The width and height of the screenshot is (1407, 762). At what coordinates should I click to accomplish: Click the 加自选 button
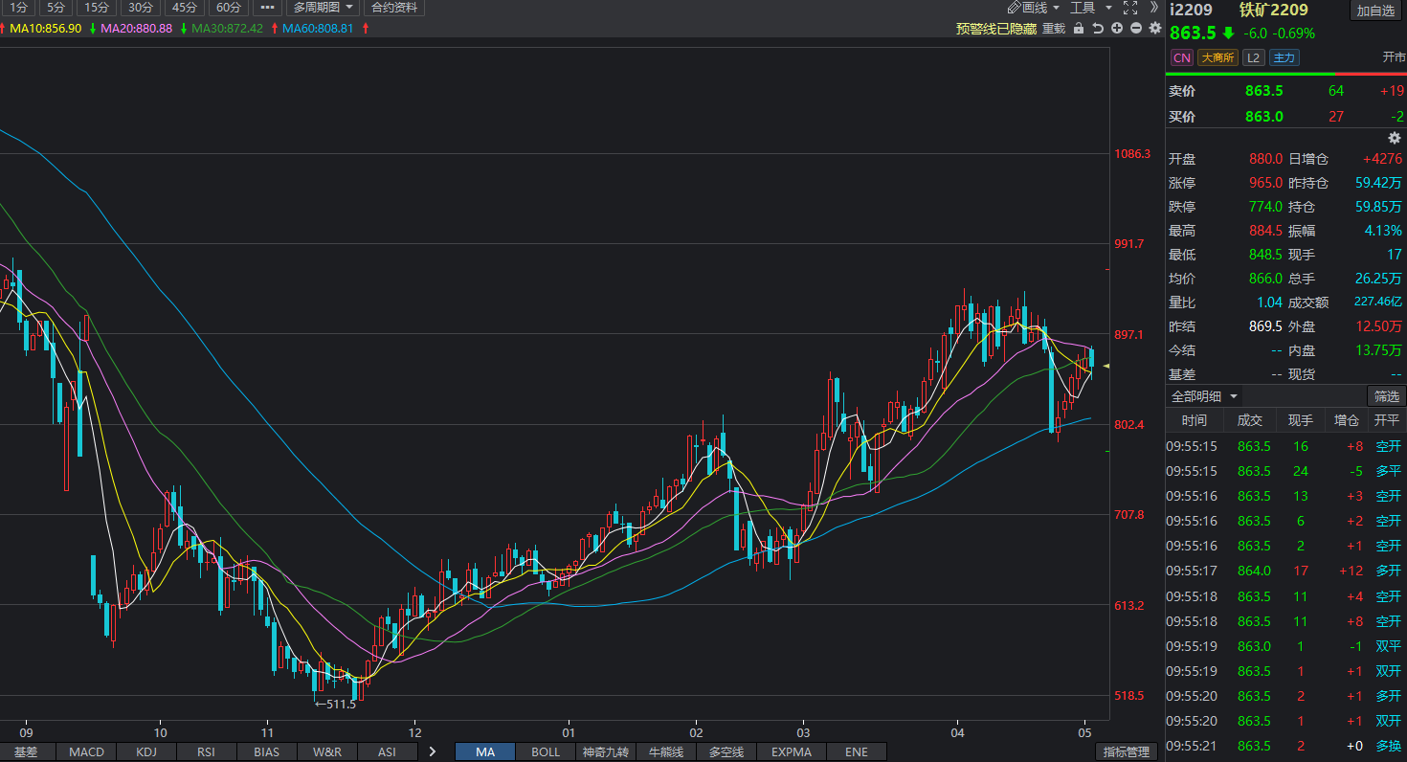(1375, 11)
